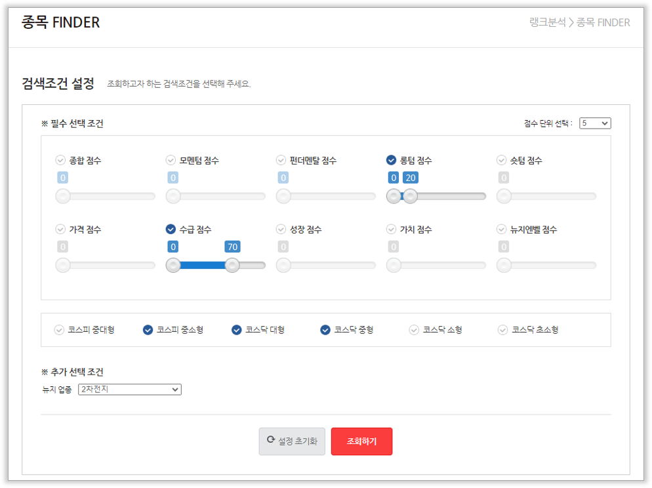This screenshot has height=488, width=652.
Task: Select the 코스피 중대형 market filter
Action: click(x=60, y=330)
